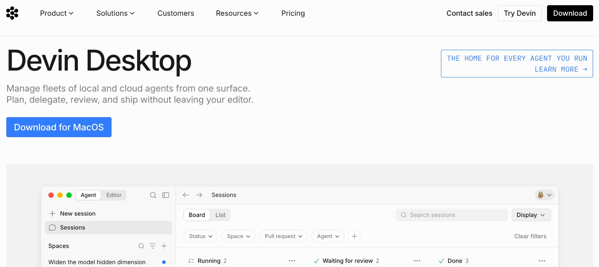This screenshot has height=267, width=599.
Task: Click the Try Devin button
Action: tap(520, 13)
